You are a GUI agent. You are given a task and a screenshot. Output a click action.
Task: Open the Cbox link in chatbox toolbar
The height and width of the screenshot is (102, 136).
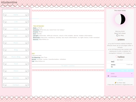coord(123,71)
